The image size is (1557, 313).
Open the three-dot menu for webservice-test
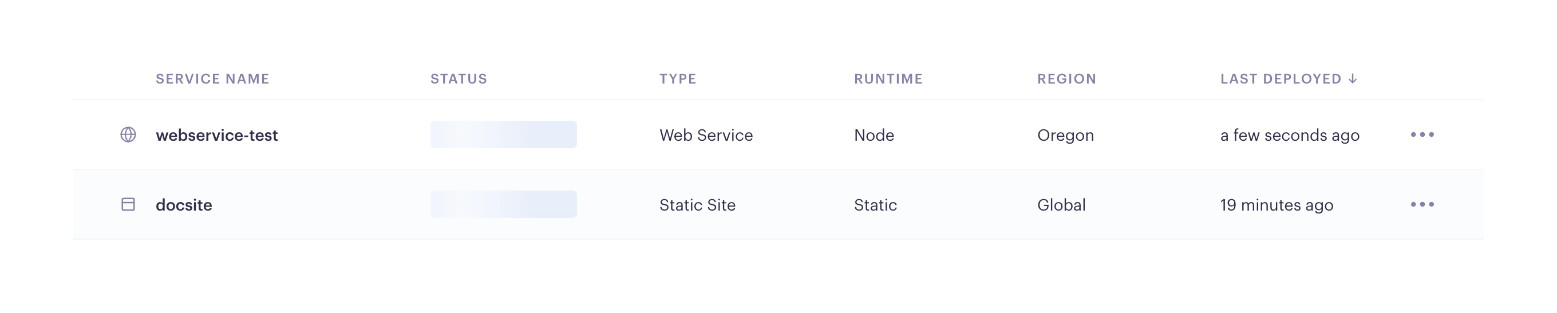(x=1421, y=134)
